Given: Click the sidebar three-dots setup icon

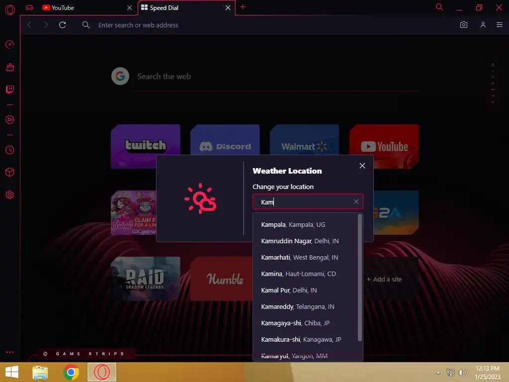Looking at the screenshot, I should tap(10, 352).
